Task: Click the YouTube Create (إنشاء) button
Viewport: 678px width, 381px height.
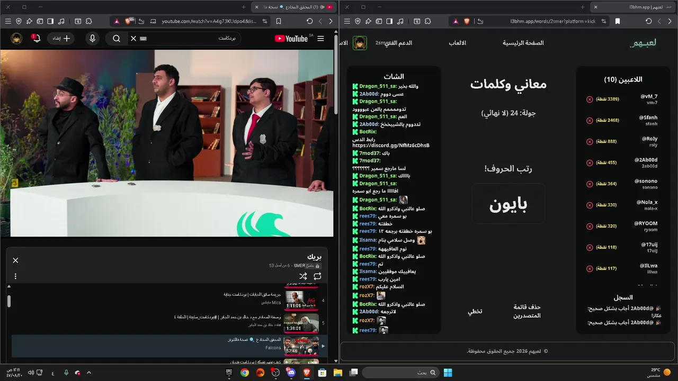Action: (60, 38)
